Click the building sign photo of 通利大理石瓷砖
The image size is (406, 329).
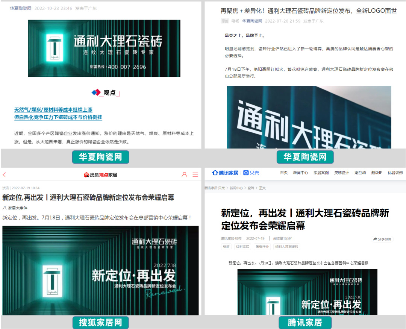[x=309, y=117]
